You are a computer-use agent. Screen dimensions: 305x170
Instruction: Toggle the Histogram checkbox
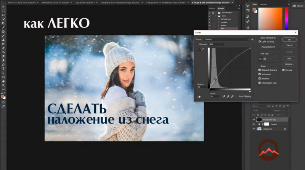point(260,74)
